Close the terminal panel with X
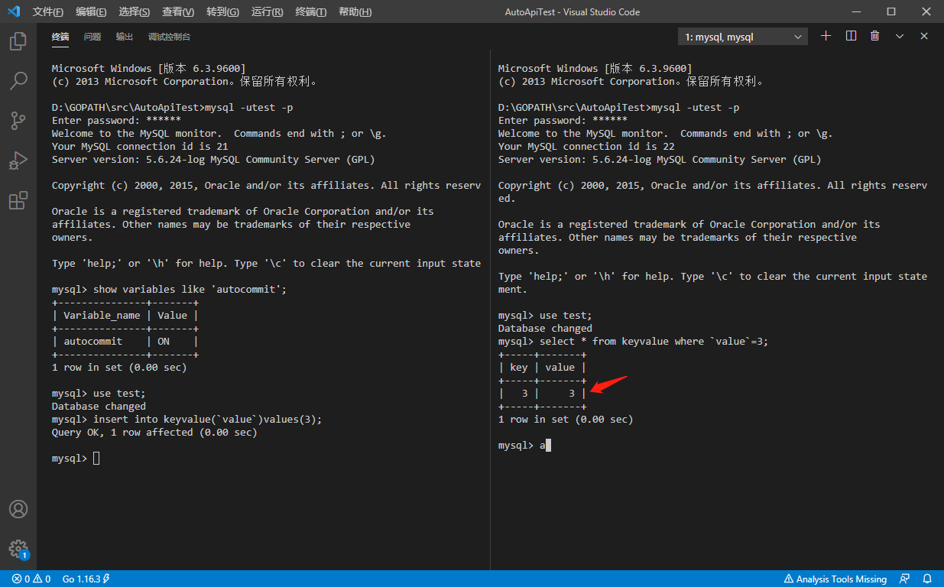Screen dimensions: 944x587 [924, 36]
